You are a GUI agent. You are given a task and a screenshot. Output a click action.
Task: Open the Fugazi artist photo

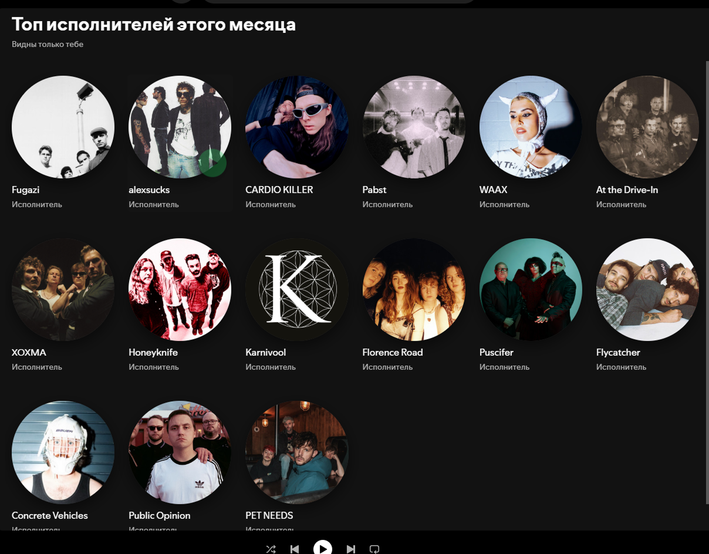[x=63, y=127]
